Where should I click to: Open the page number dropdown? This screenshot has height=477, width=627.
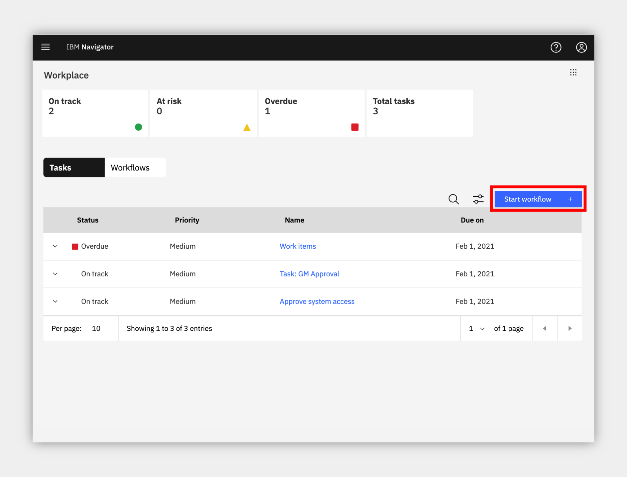tap(477, 328)
